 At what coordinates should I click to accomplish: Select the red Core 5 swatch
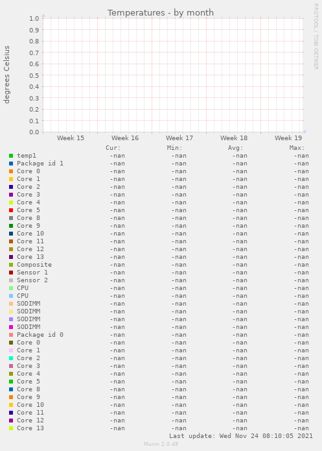(x=11, y=210)
